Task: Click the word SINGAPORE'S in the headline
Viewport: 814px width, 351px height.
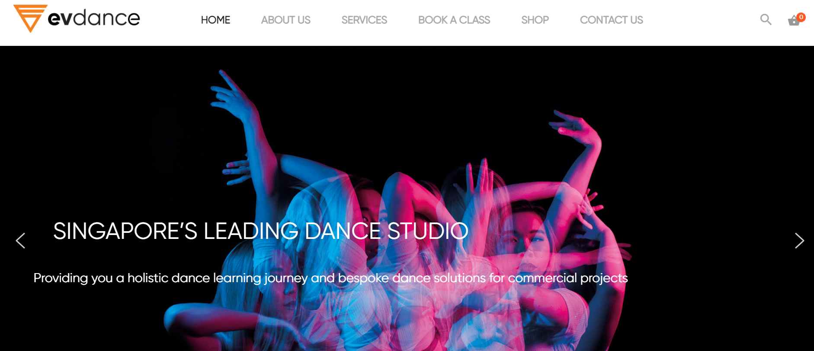Action: (125, 231)
